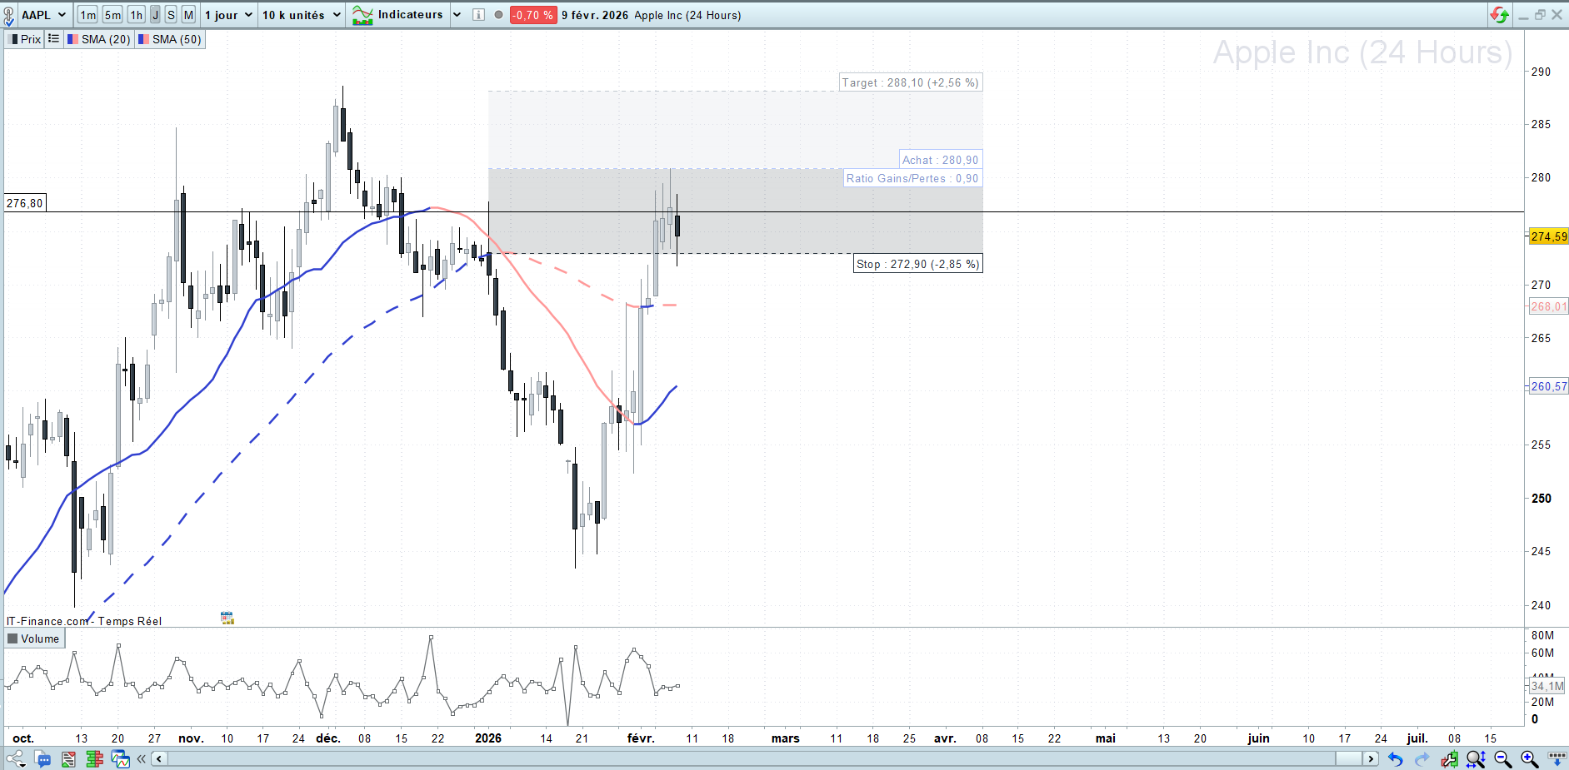The width and height of the screenshot is (1569, 770).
Task: Open the '1 jour' timeframe dropdown
Action: point(228,15)
